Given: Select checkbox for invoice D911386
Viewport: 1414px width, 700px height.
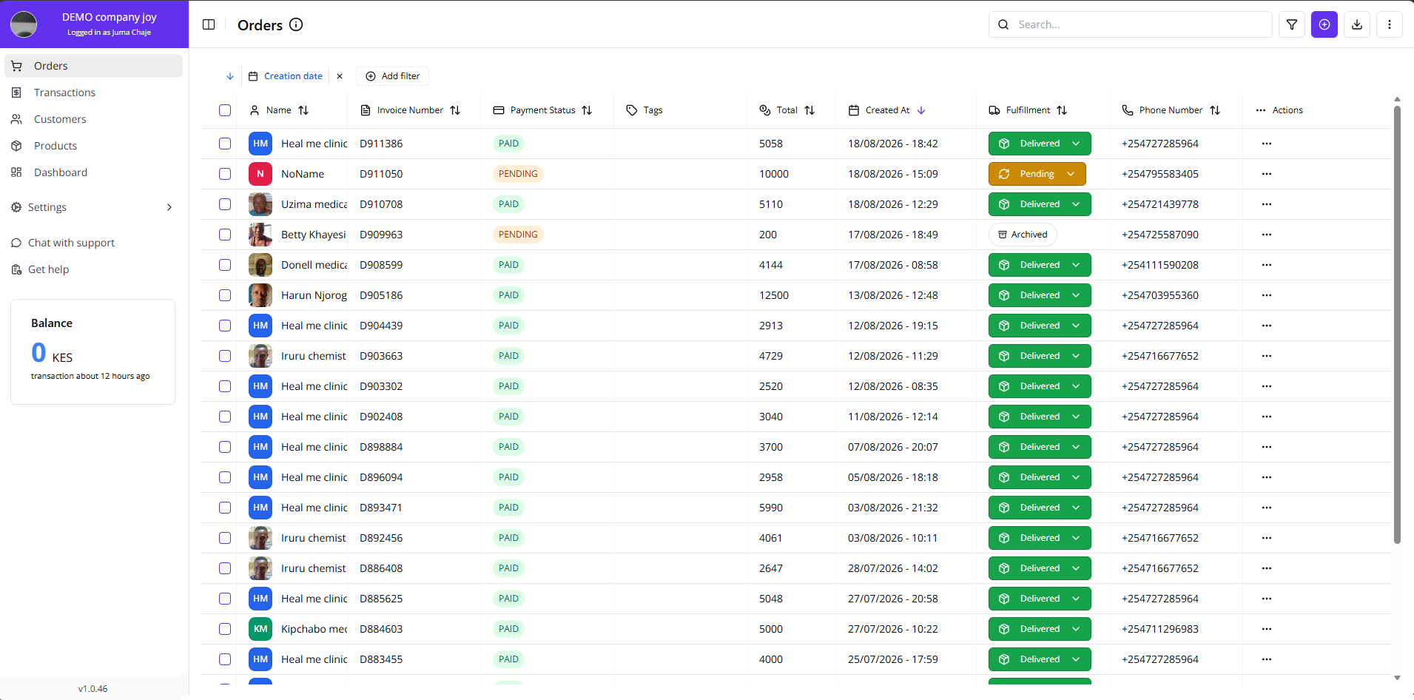Looking at the screenshot, I should tap(225, 144).
